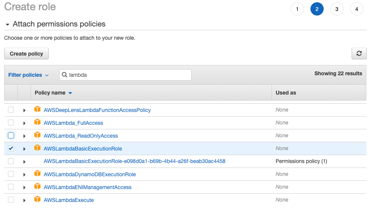Click the orange box icon beside AWSLambdaDynamoDBExecutionRole

[x=37, y=173]
